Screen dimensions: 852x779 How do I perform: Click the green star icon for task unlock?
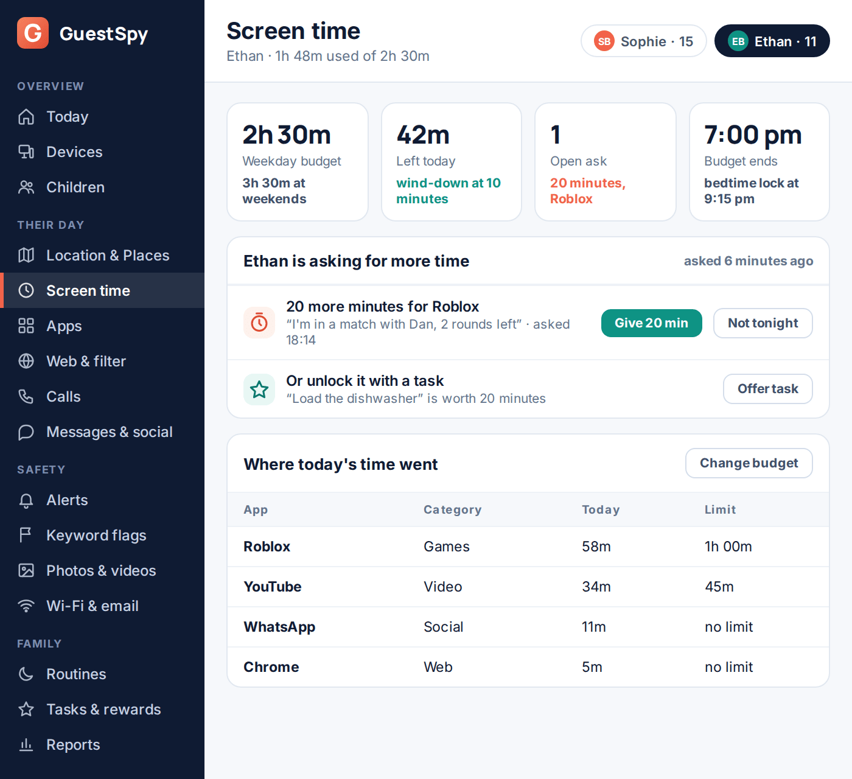(259, 389)
